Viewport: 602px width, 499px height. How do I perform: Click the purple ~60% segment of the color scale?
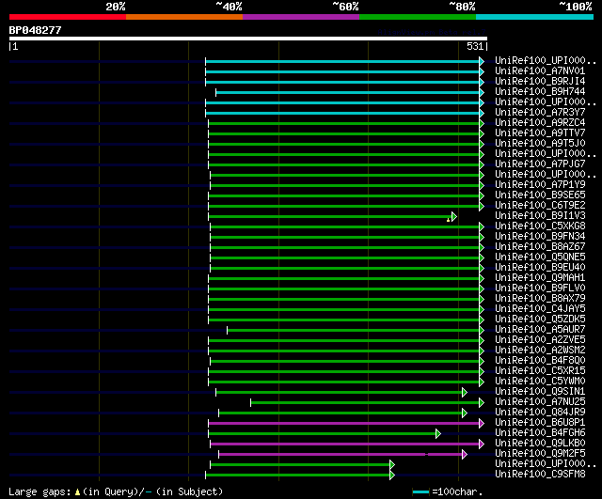(x=301, y=17)
